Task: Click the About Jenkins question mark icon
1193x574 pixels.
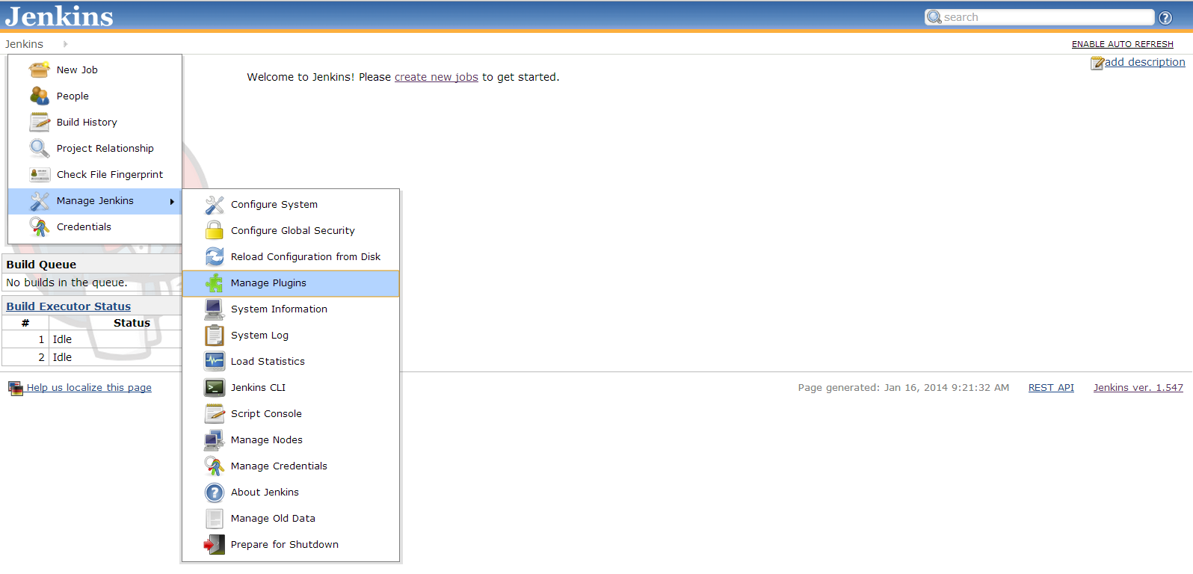Action: pyautogui.click(x=215, y=492)
